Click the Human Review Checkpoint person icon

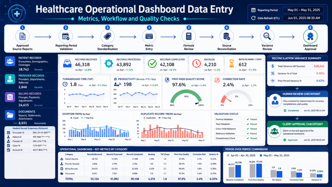coord(275,101)
